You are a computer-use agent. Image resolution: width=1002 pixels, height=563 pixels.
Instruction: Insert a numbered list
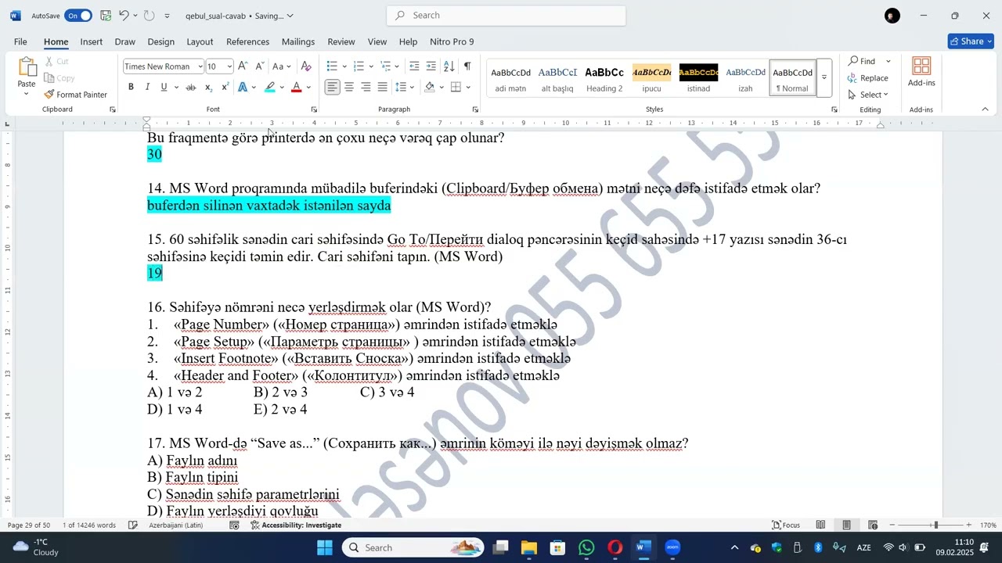pyautogui.click(x=359, y=66)
